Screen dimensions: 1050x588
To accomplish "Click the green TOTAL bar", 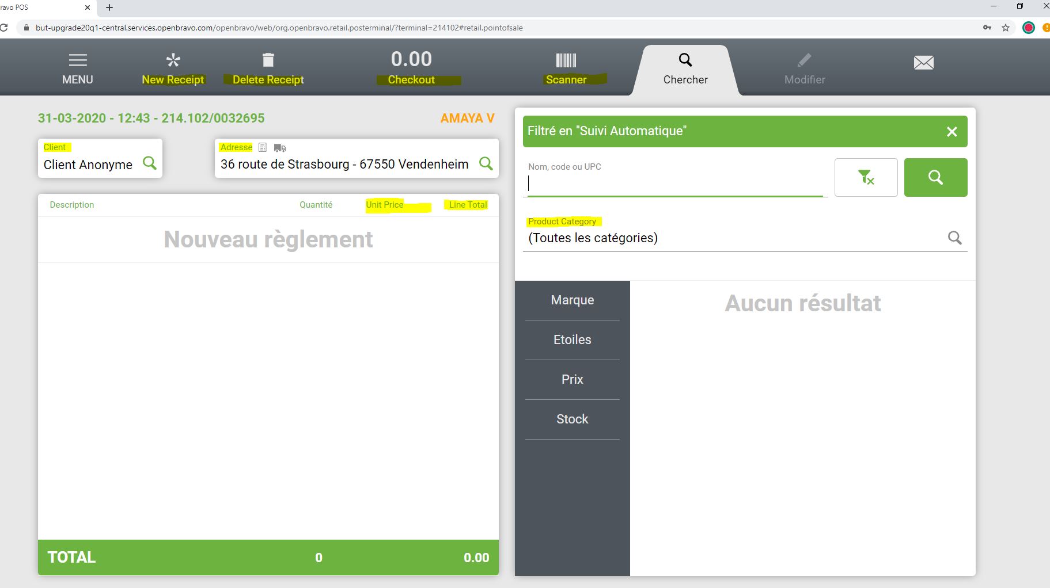I will (x=268, y=557).
